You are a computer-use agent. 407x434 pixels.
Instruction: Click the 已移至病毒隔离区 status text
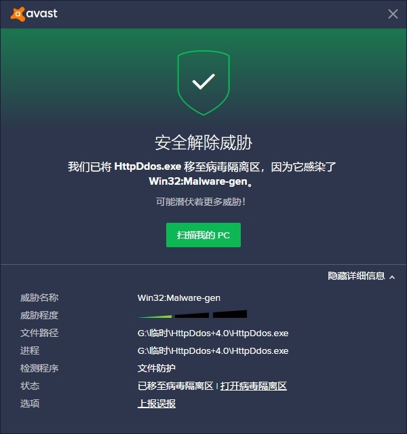tap(176, 386)
